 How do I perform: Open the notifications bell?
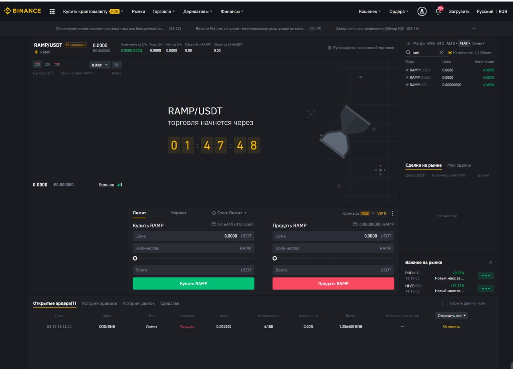(x=438, y=11)
